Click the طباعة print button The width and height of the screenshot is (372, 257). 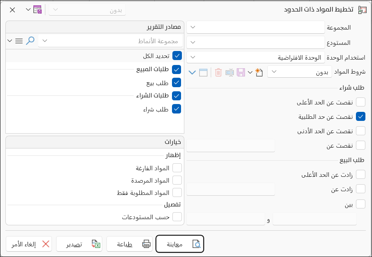coord(129,244)
